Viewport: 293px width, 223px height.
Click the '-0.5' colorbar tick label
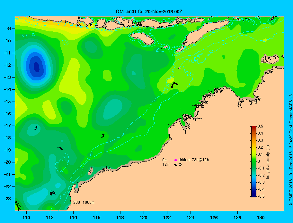pos(261,196)
